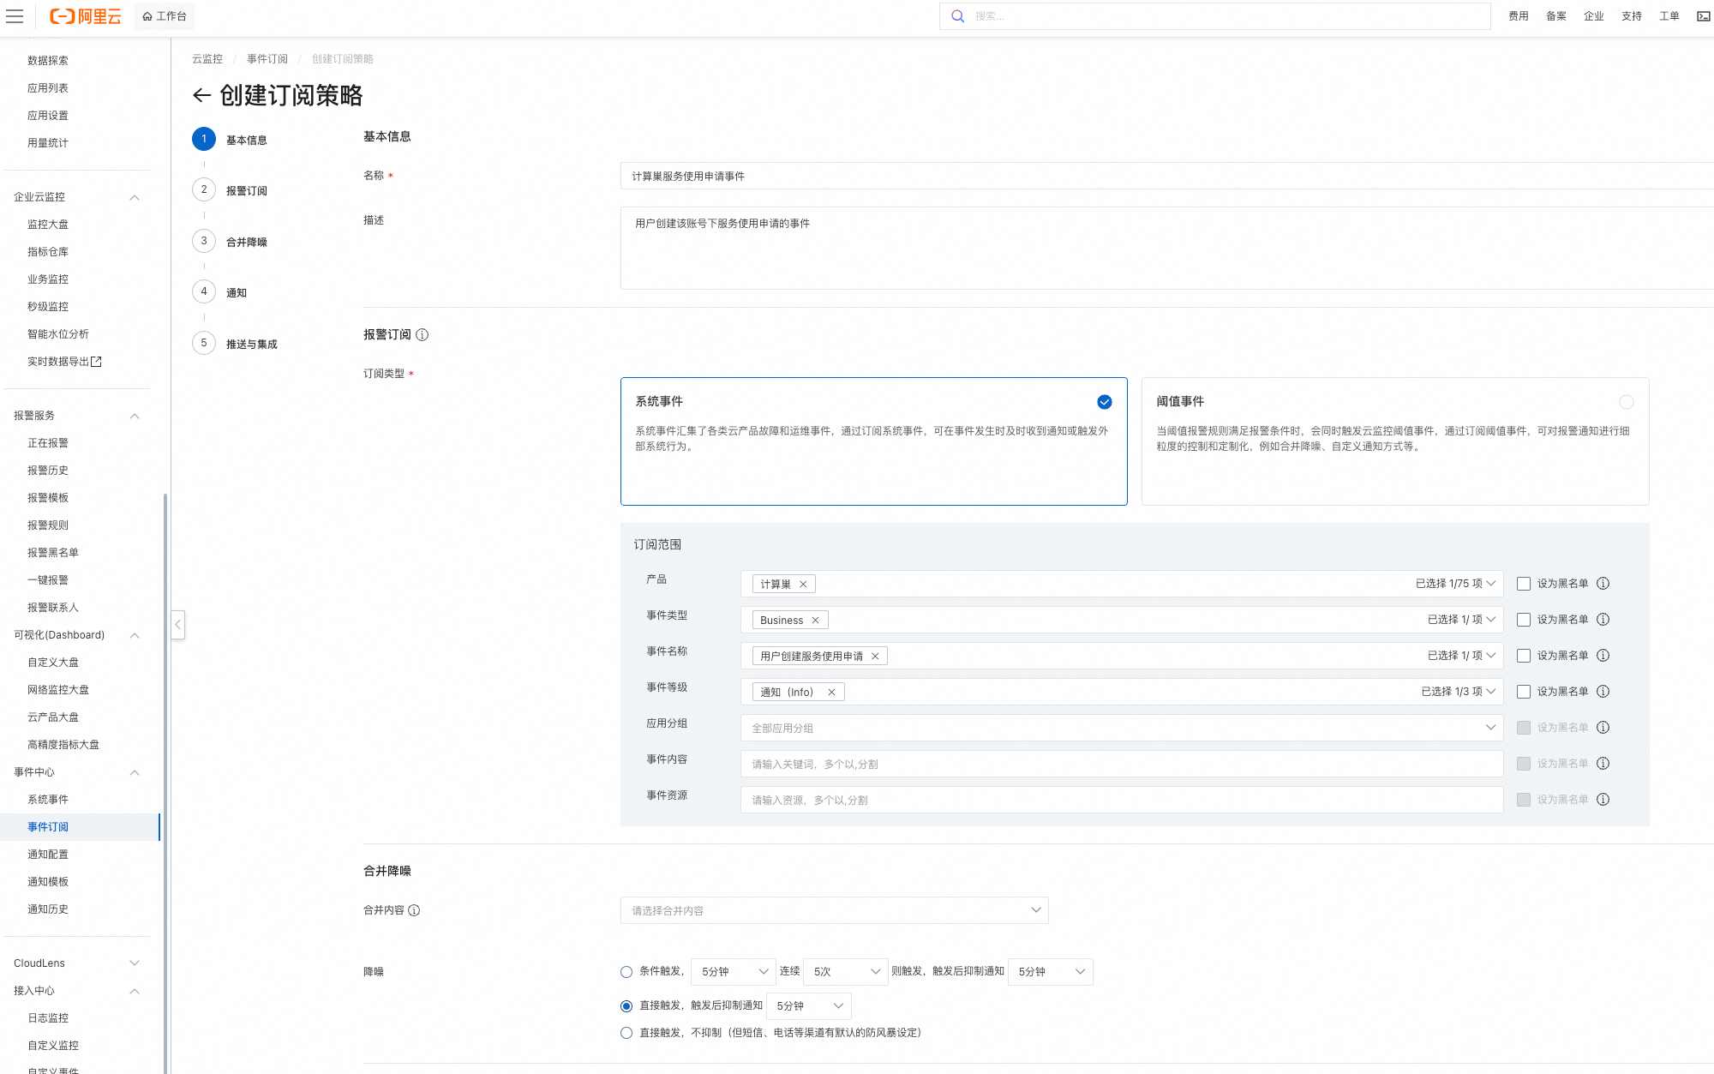Collapse the sidebar with the handle arrow
Viewport: 1714px width, 1074px height.
tap(178, 624)
